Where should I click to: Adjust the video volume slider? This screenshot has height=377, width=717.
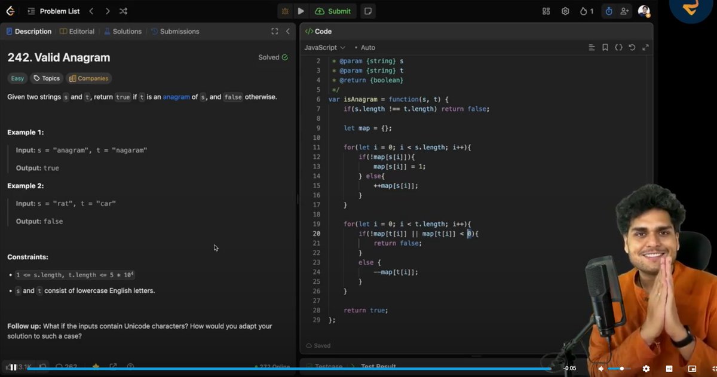620,369
